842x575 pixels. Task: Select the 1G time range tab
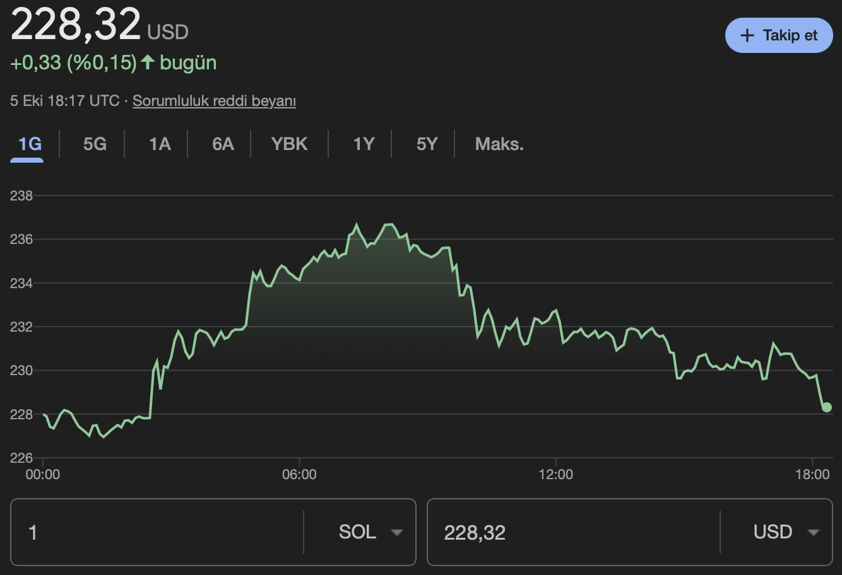30,144
